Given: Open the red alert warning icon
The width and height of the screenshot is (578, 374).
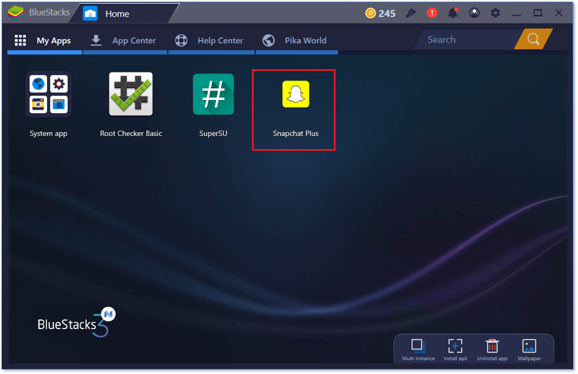Looking at the screenshot, I should (x=432, y=13).
